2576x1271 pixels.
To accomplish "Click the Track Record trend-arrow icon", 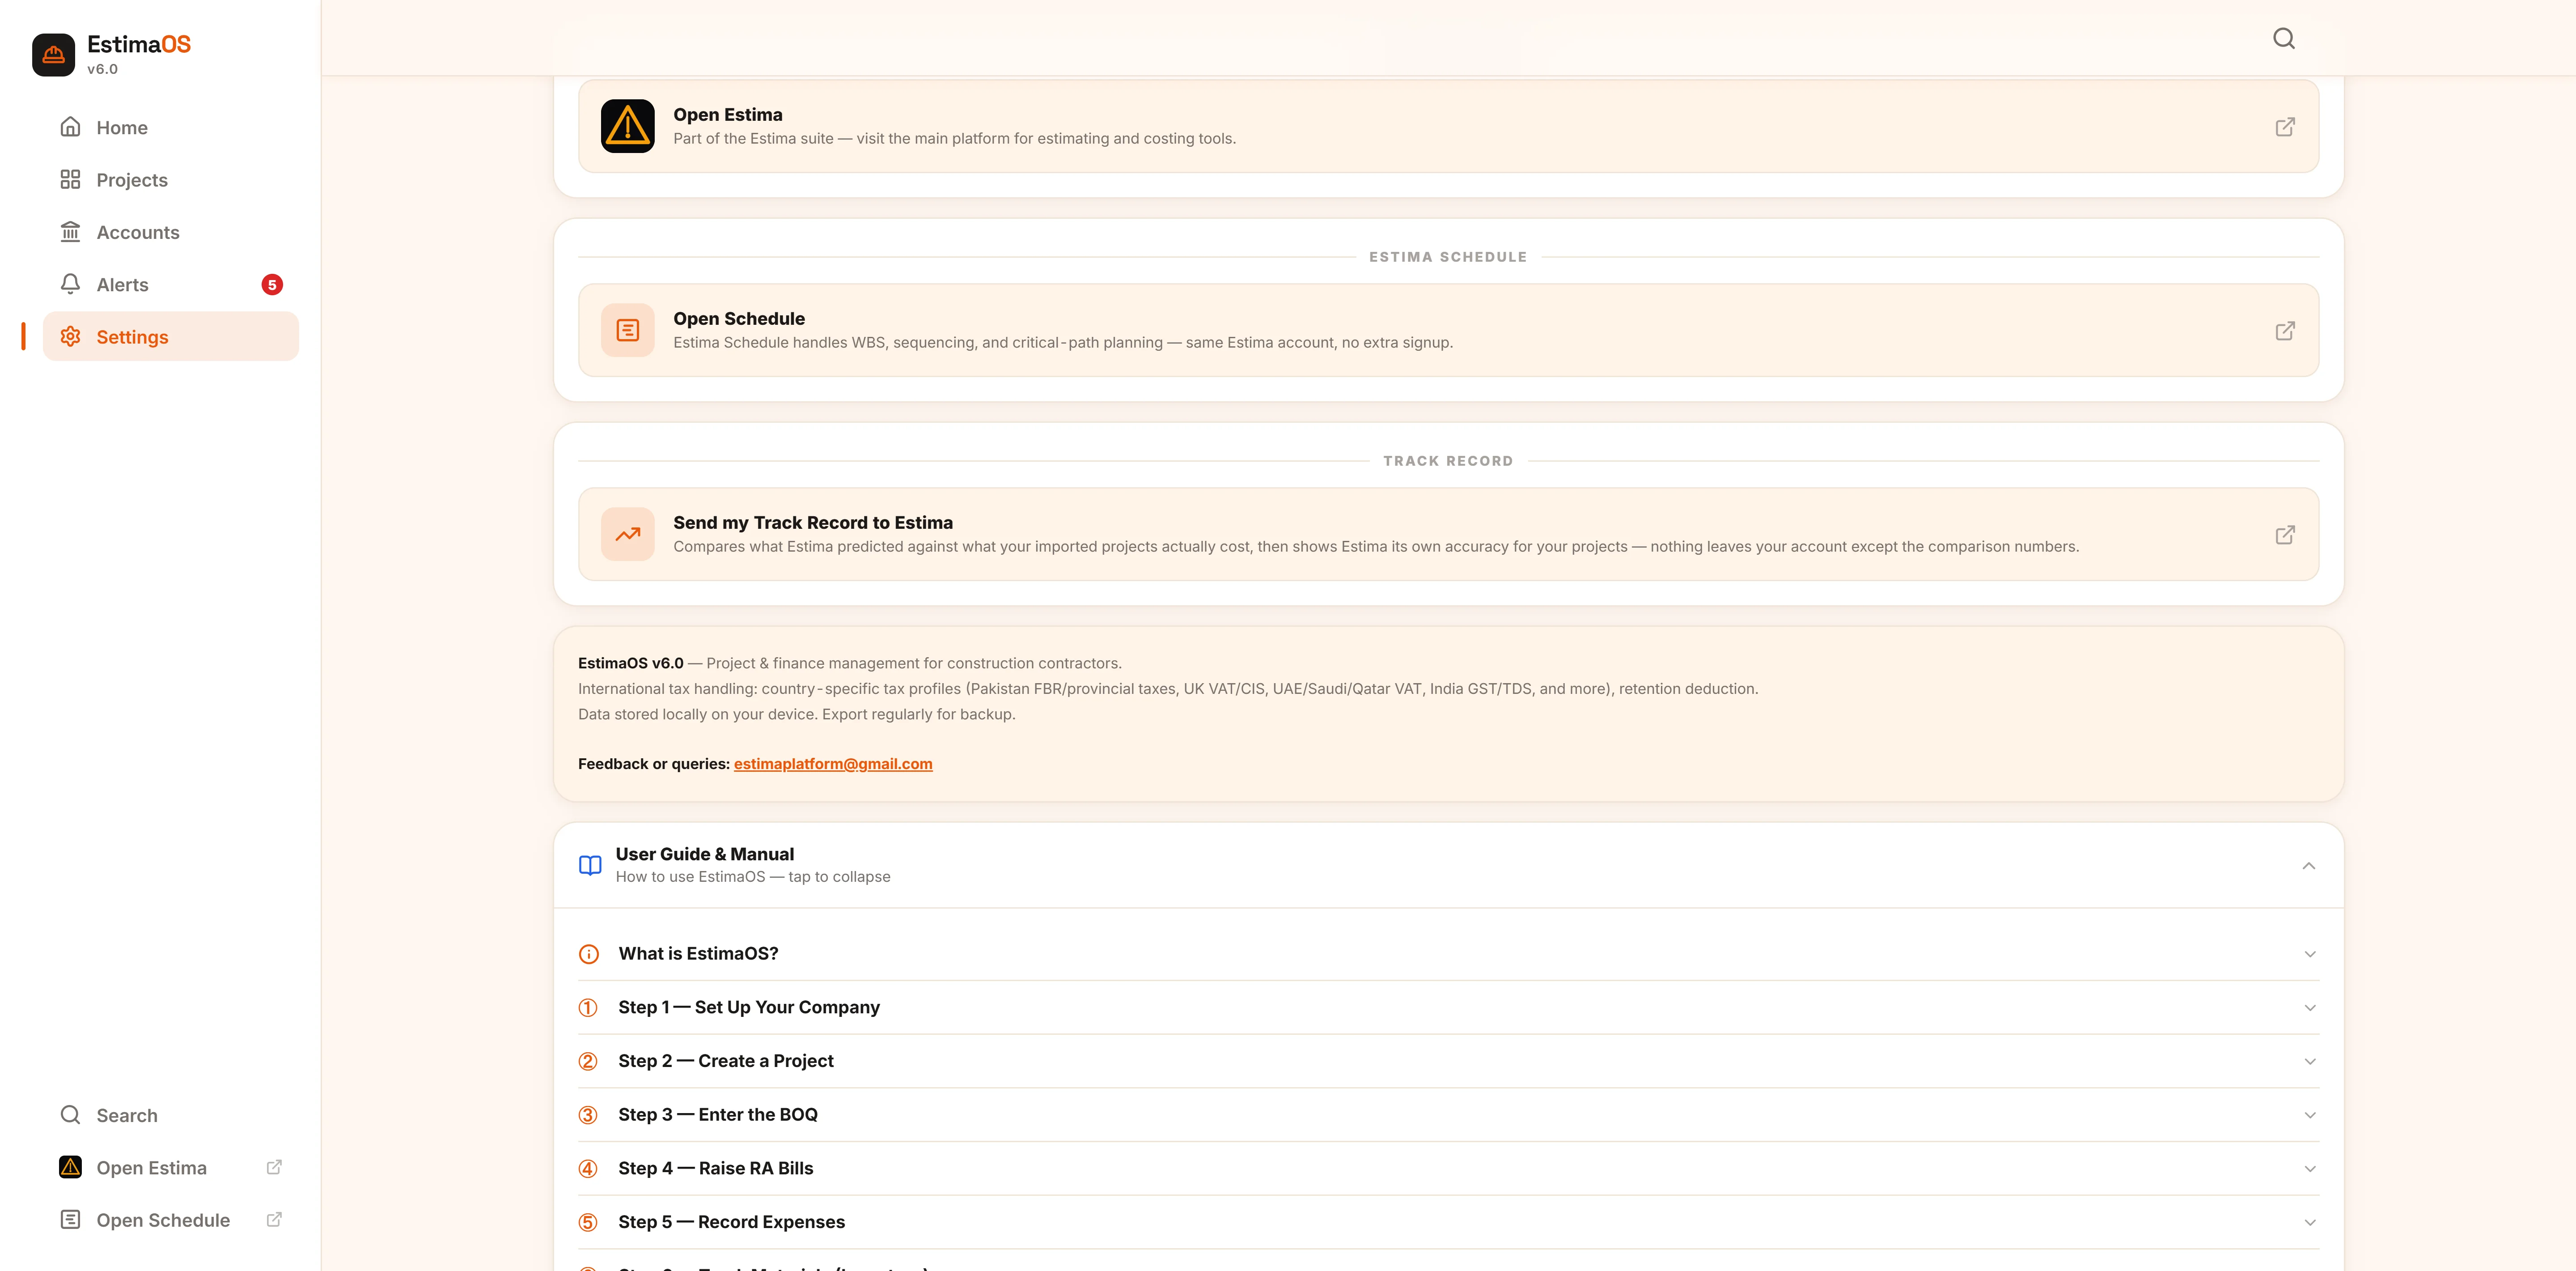I will tap(628, 534).
